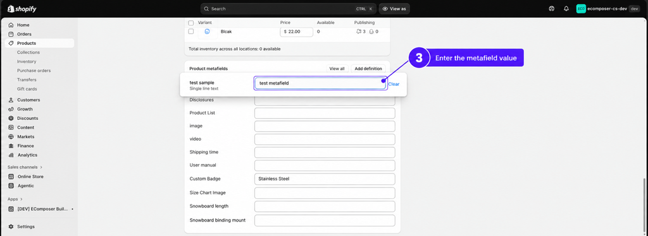Click the Orders inbox icon
This screenshot has height=236, width=648.
pyautogui.click(x=11, y=34)
